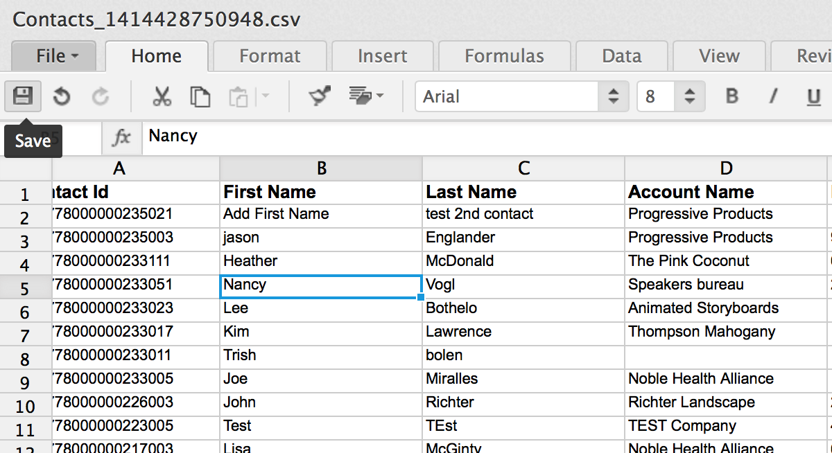Click the formula bar containing Nancy
The width and height of the screenshot is (832, 453).
click(x=485, y=136)
